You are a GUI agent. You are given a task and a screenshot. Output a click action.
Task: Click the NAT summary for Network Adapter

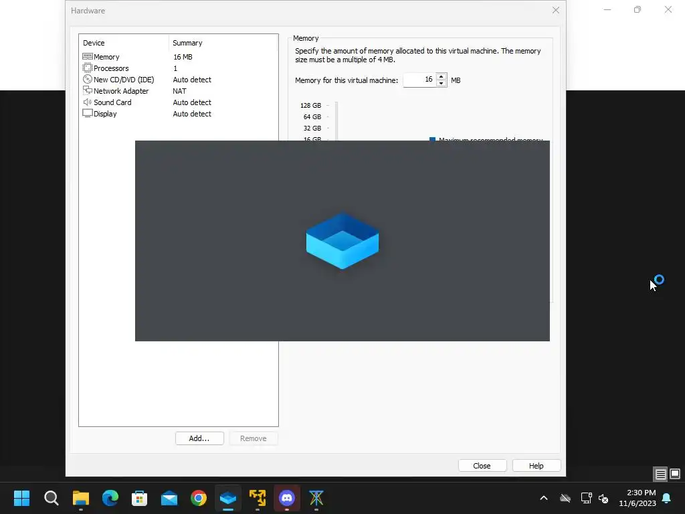[x=179, y=91]
